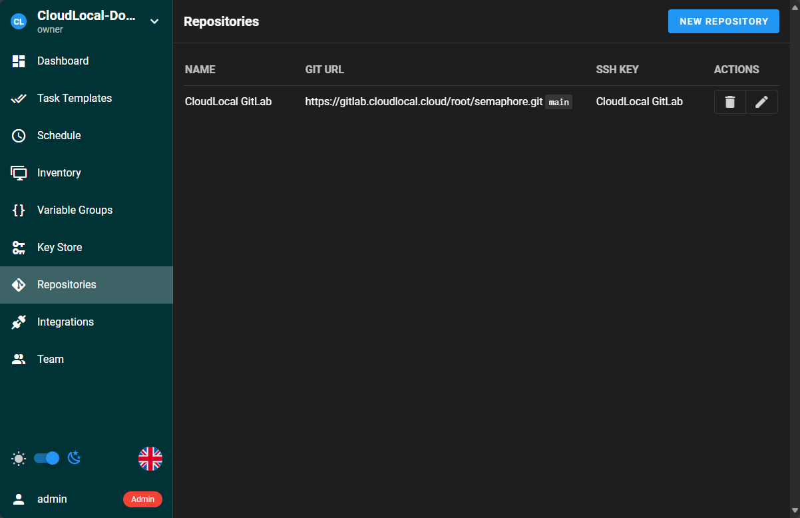Image resolution: width=800 pixels, height=518 pixels.
Task: Edit the CloudLocal GitLab repository
Action: click(761, 102)
